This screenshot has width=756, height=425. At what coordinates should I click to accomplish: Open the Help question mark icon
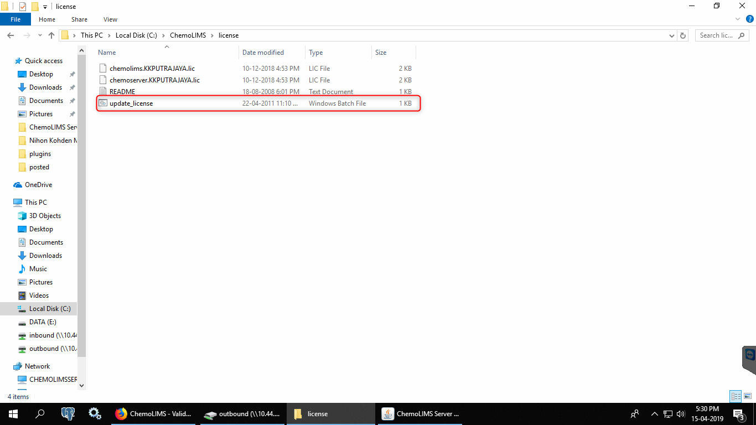750,19
